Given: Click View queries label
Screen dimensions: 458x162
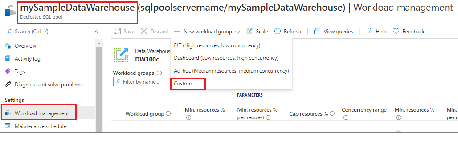Looking at the screenshot, I should (x=338, y=32).
